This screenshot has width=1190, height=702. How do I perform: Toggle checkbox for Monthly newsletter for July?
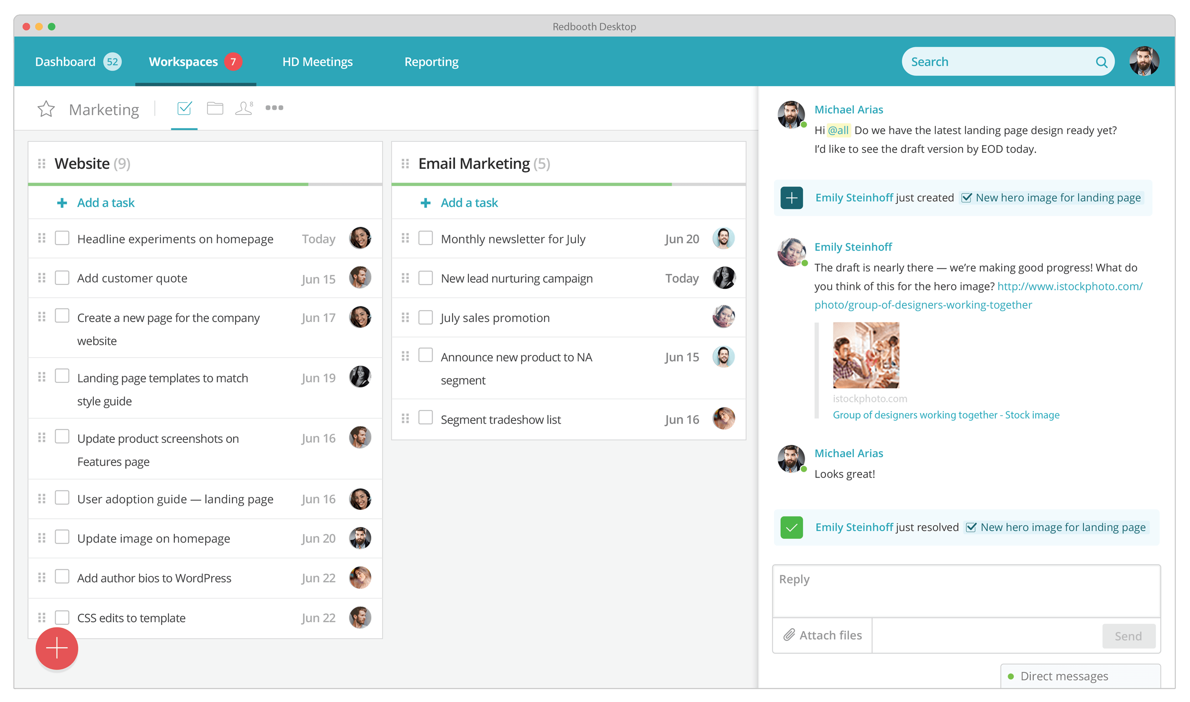pos(426,238)
